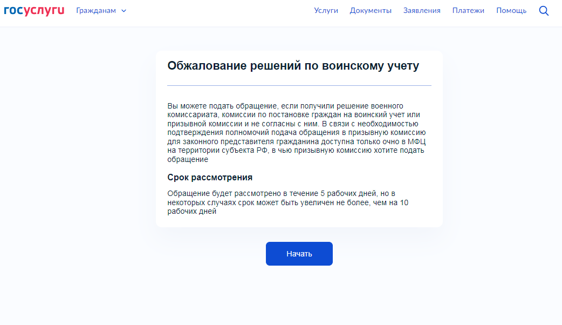
Task: Open the Документы menu item
Action: pyautogui.click(x=371, y=11)
